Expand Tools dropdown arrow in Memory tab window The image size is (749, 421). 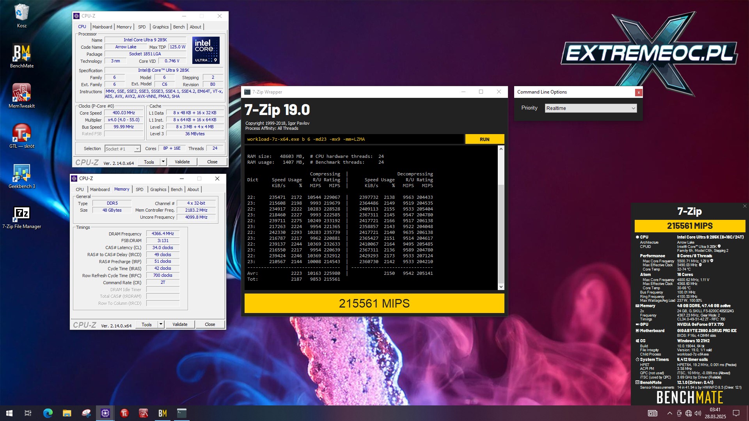[x=161, y=324]
